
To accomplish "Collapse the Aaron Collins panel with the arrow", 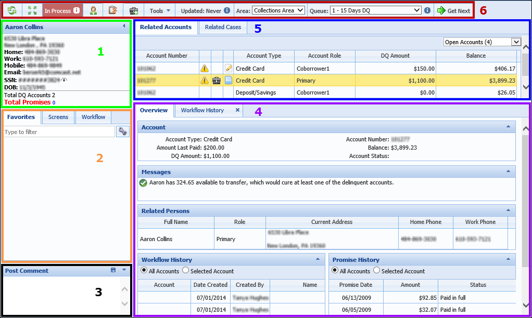I will pyautogui.click(x=124, y=26).
